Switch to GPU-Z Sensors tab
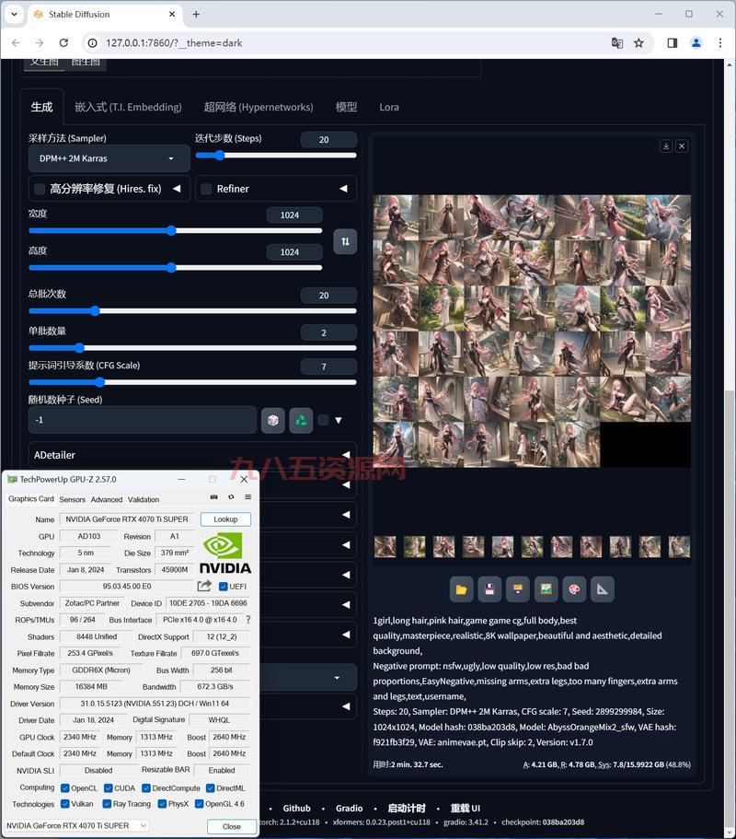The width and height of the screenshot is (736, 839). [x=72, y=499]
